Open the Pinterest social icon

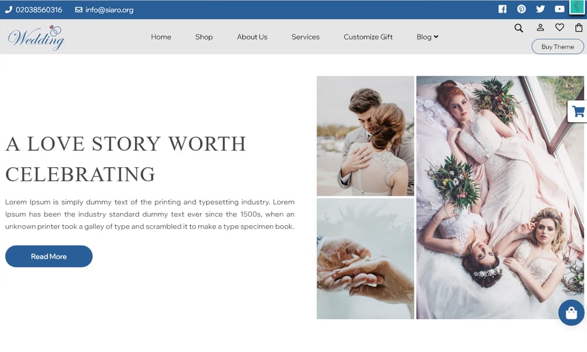pyautogui.click(x=521, y=9)
